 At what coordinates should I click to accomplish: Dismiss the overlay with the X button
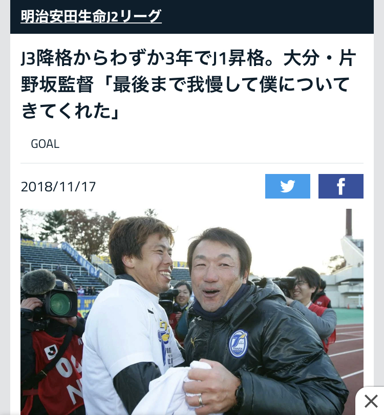(x=371, y=401)
